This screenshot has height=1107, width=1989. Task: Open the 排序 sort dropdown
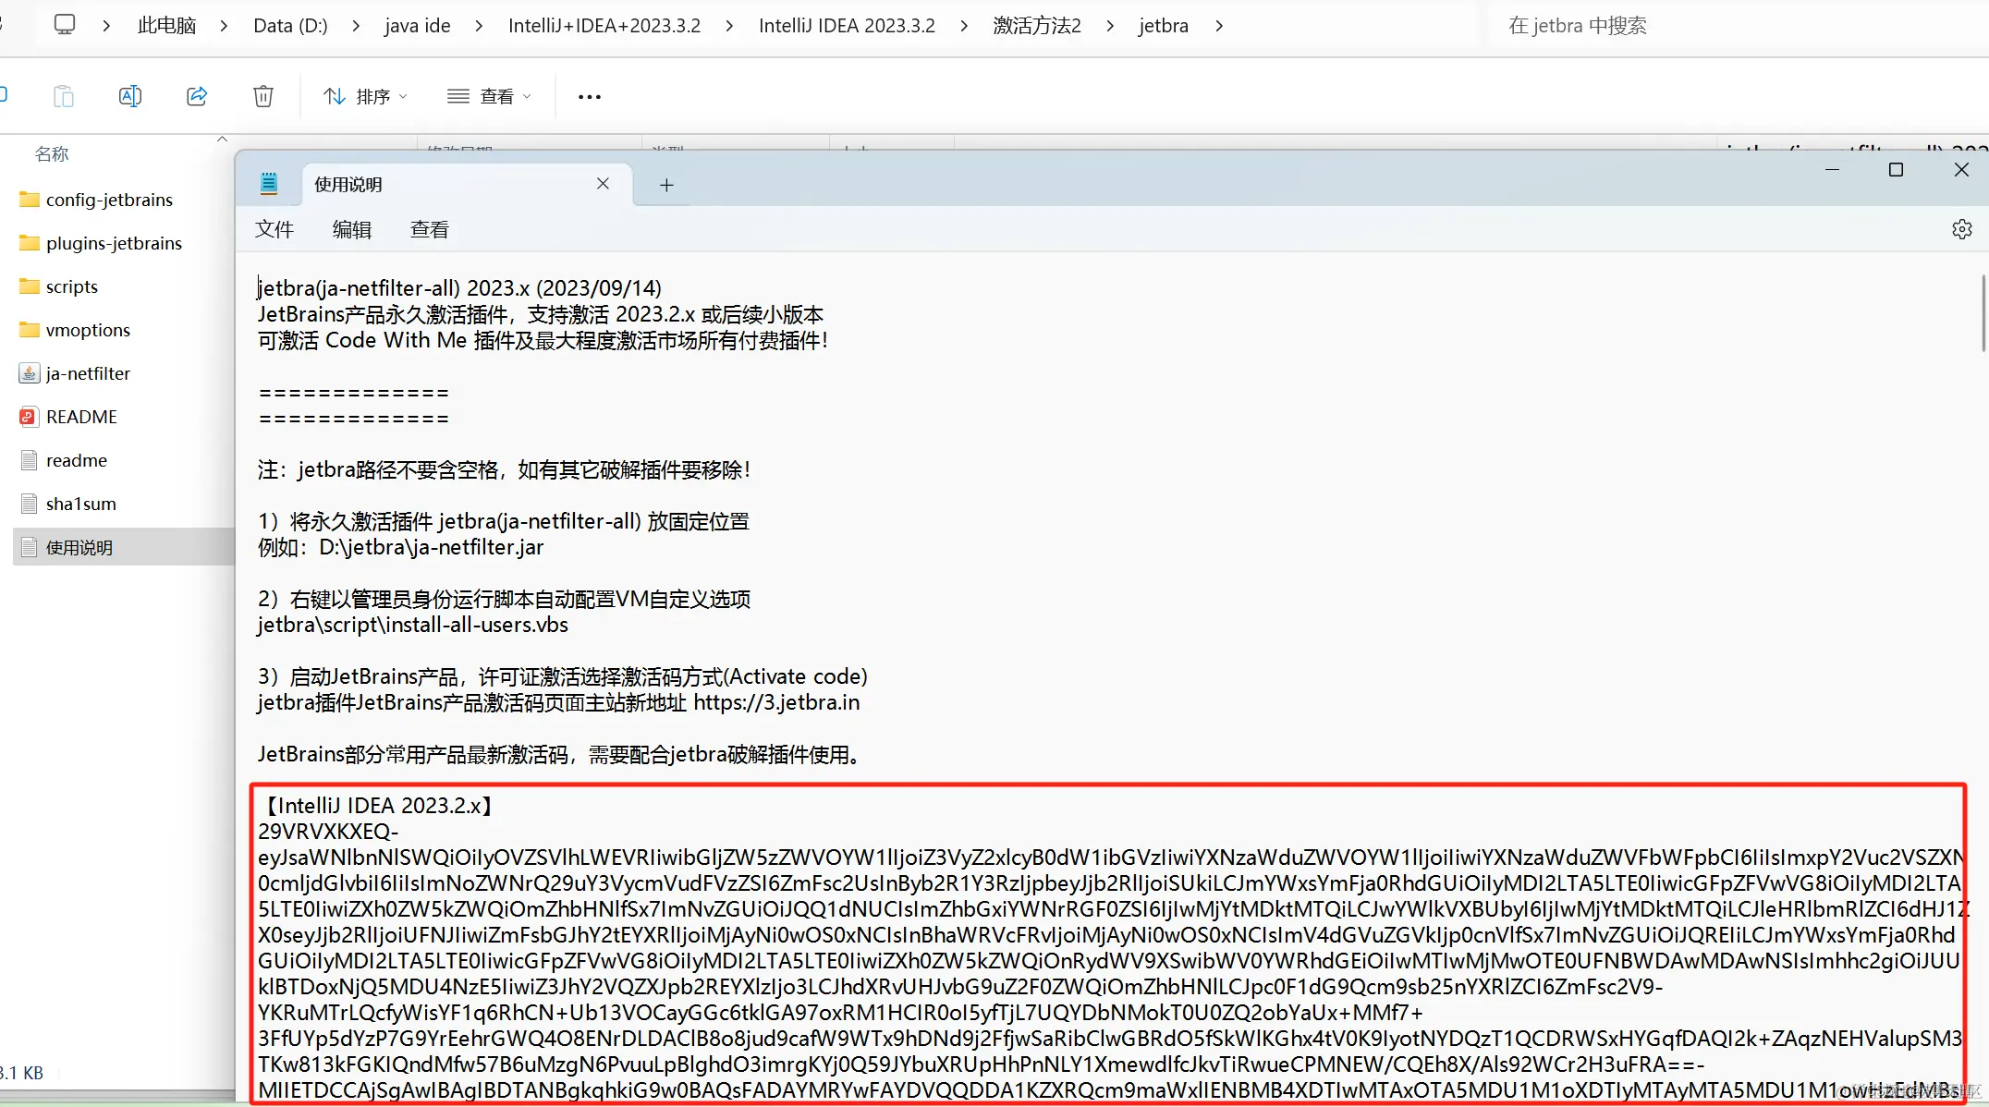[365, 96]
